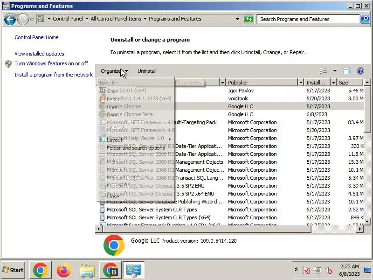Click the size cell 2.52 M
Image resolution: width=373 pixels, height=280 pixels.
coord(356,210)
